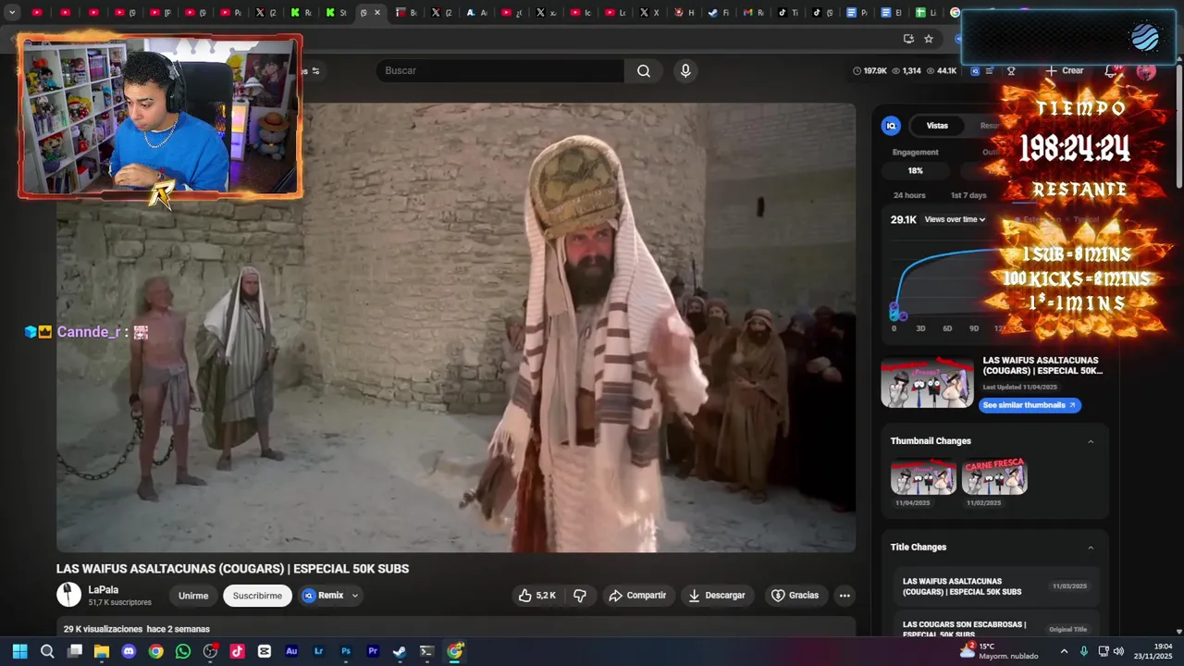
Task: Open taskbar search
Action: click(47, 651)
